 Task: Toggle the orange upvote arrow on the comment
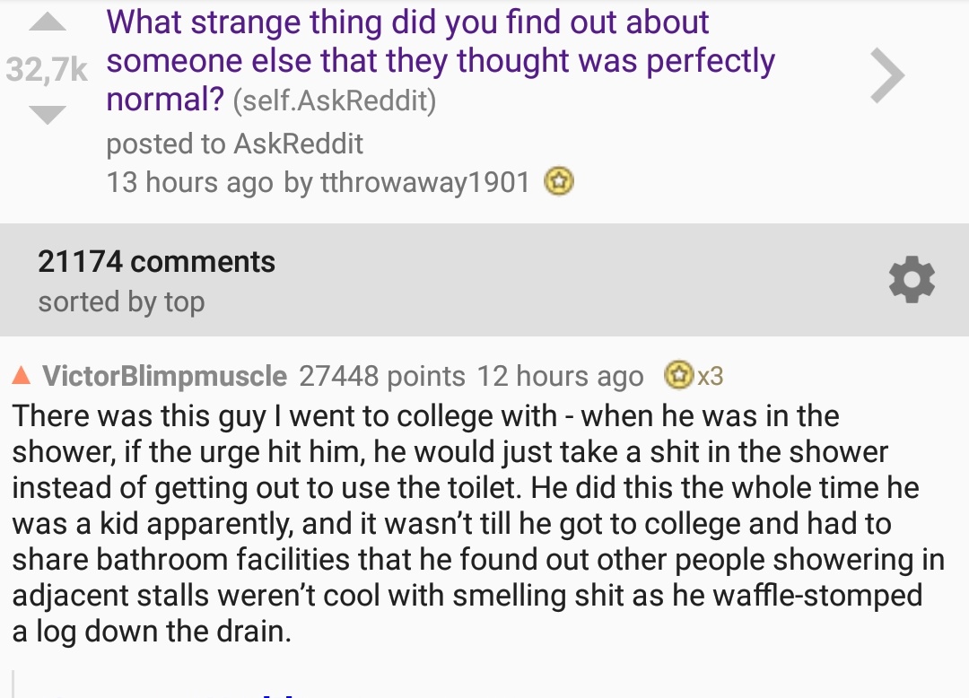point(22,375)
